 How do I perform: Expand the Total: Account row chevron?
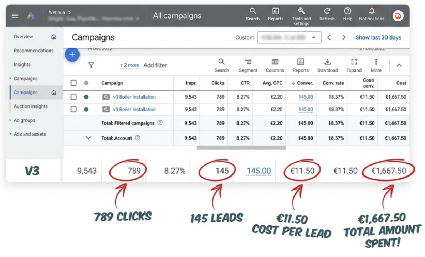click(89, 138)
